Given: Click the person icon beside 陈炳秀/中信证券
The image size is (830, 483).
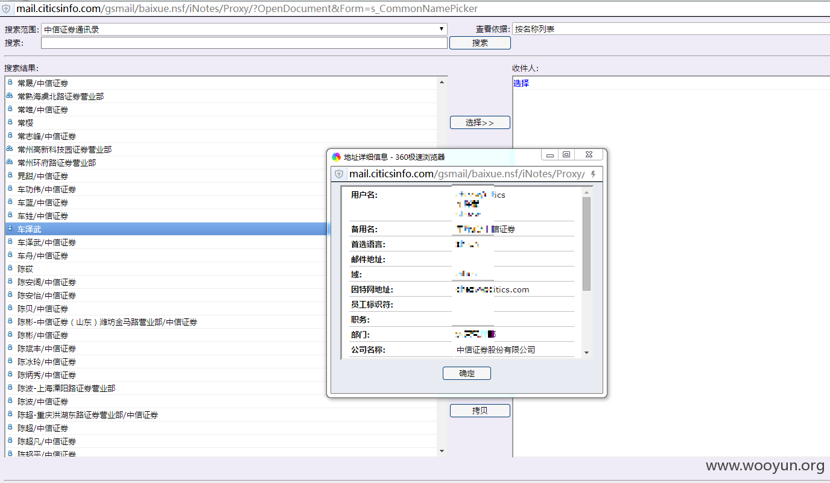Looking at the screenshot, I should (10, 374).
